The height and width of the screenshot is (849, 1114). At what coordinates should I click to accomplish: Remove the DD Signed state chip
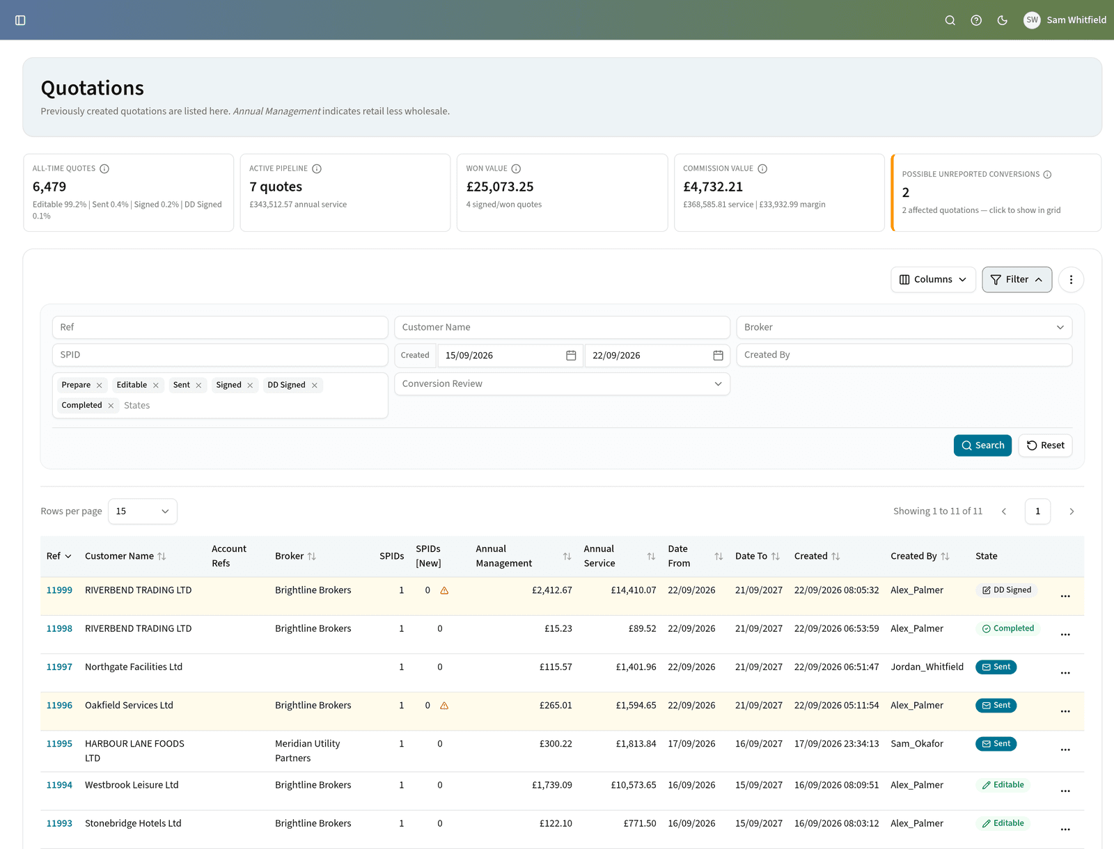(315, 386)
